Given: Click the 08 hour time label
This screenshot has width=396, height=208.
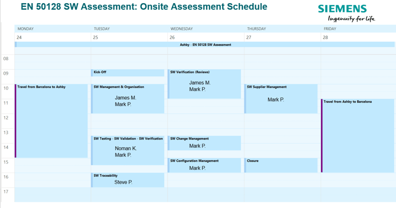Looking at the screenshot, I should tap(6, 59).
